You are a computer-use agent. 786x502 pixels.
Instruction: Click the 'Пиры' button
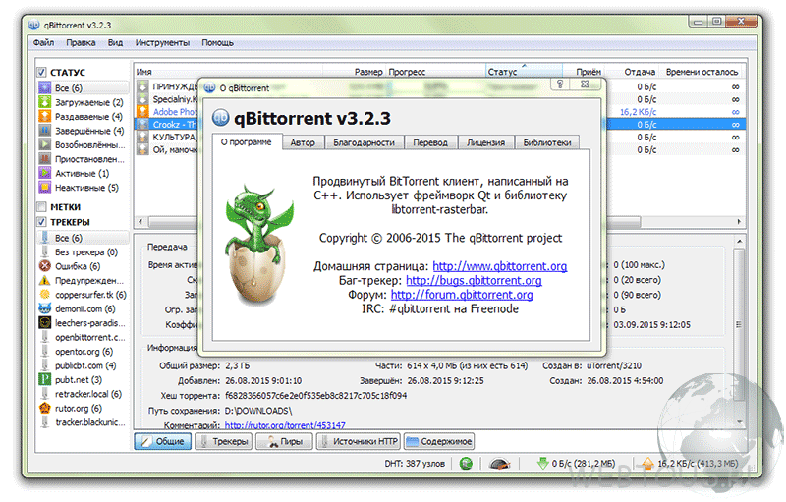[x=284, y=441]
